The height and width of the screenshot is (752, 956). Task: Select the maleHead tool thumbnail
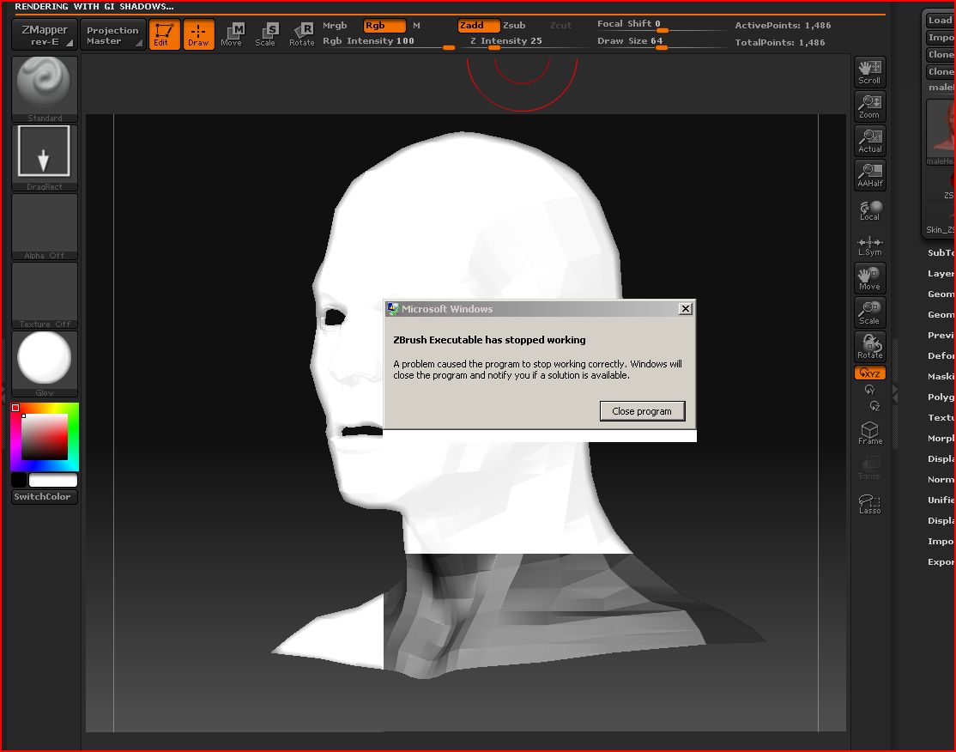(x=941, y=131)
